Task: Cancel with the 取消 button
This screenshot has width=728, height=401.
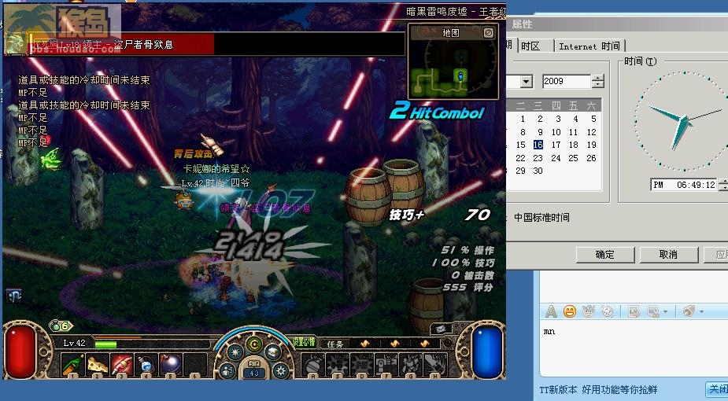Action: click(668, 255)
